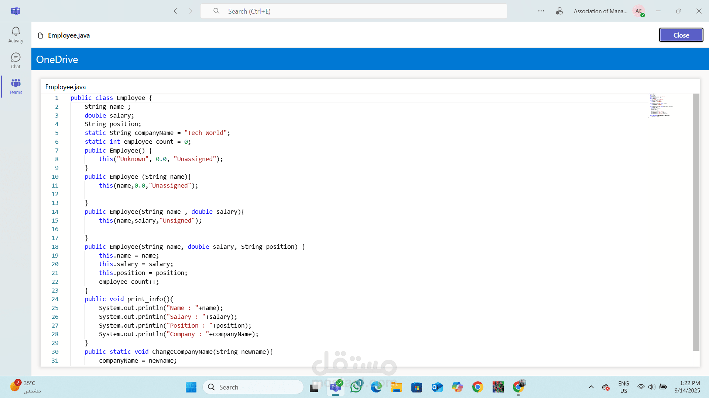709x398 pixels.
Task: Click the Employee.java label above code
Action: pyautogui.click(x=65, y=87)
